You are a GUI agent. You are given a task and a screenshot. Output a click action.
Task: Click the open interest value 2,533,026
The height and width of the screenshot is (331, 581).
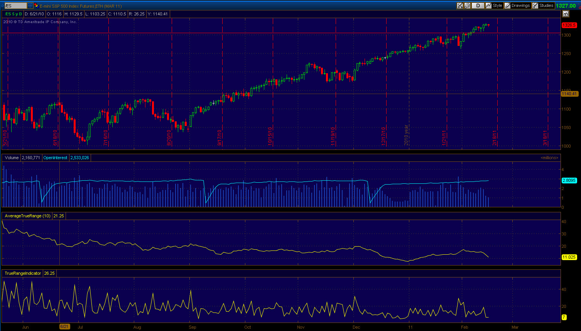tap(79, 158)
